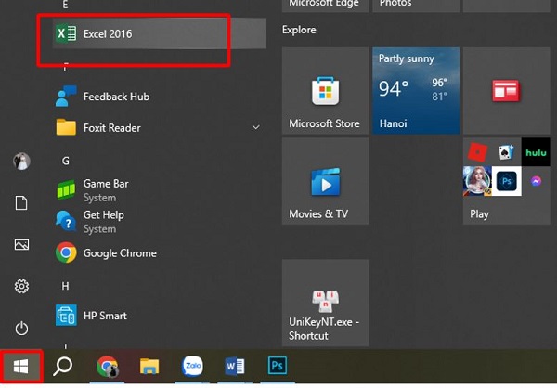
Task: Launch Google Chrome from the app list
Action: [159, 252]
